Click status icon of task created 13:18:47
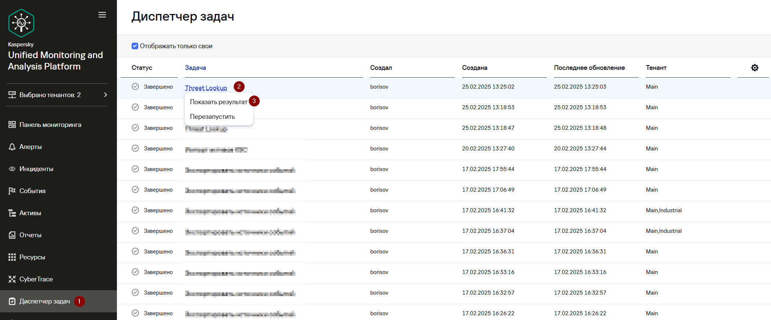Image resolution: width=771 pixels, height=320 pixels. (x=135, y=128)
